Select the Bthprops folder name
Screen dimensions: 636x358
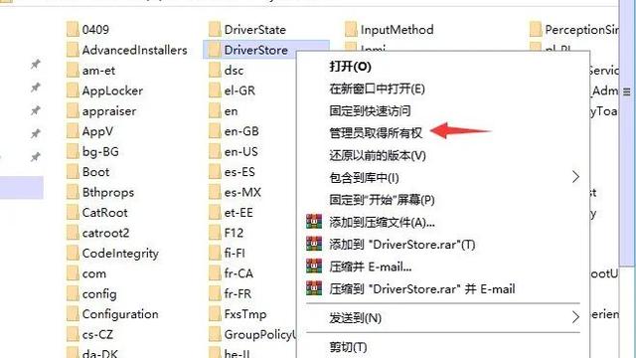pos(108,192)
